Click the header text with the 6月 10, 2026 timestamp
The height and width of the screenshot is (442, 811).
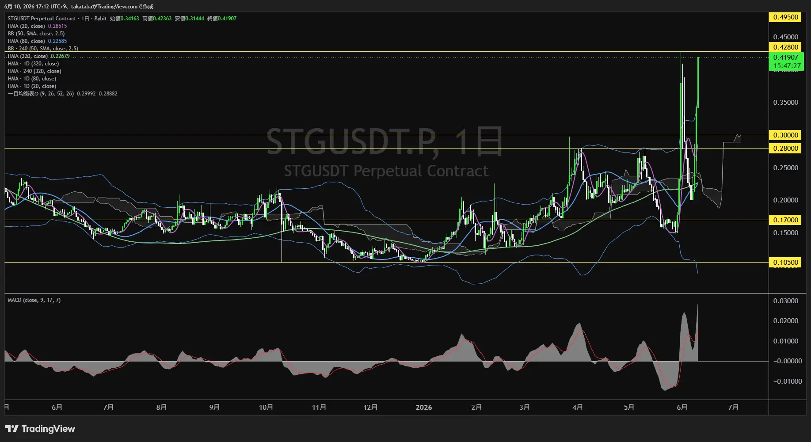(79, 7)
